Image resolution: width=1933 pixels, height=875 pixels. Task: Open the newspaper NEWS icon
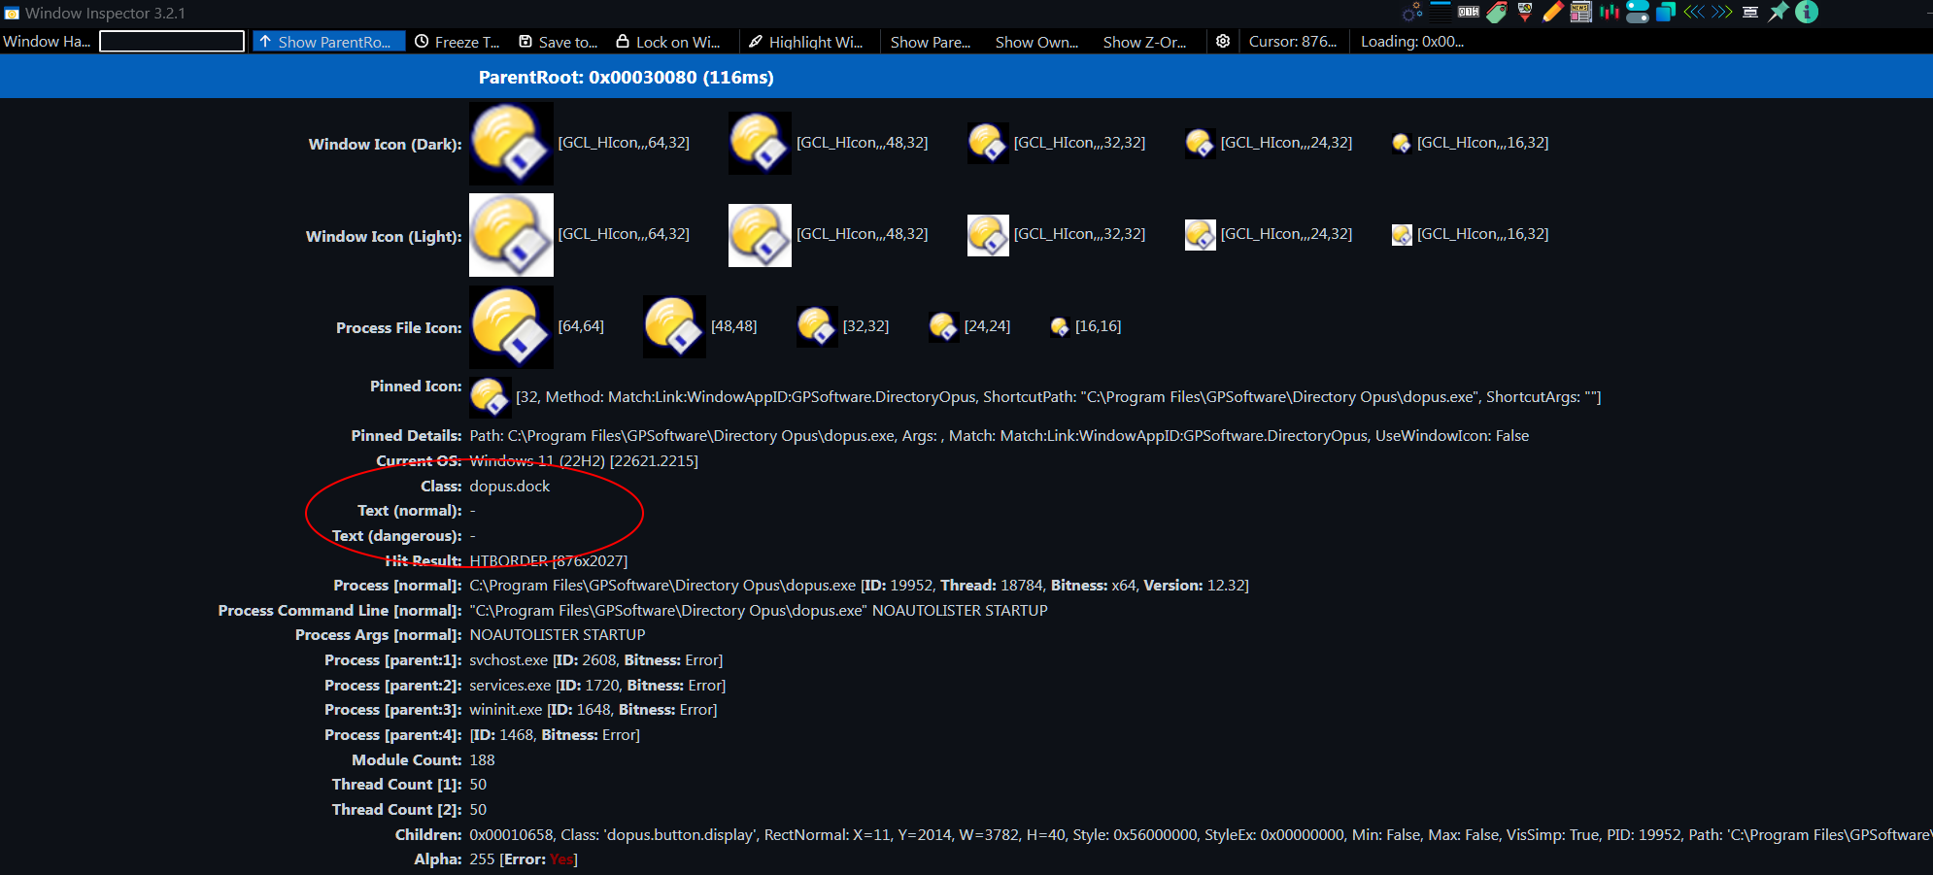click(x=1581, y=12)
